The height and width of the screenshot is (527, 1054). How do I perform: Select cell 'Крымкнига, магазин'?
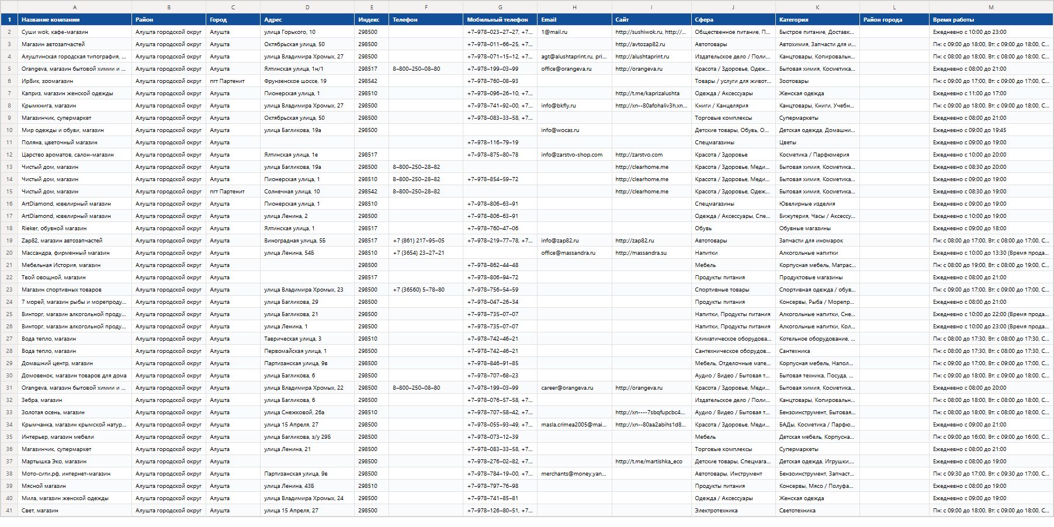coord(75,106)
